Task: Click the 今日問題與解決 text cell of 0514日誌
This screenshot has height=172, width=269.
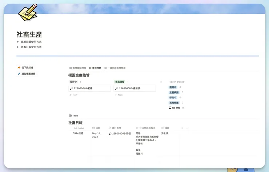Action: point(147,143)
